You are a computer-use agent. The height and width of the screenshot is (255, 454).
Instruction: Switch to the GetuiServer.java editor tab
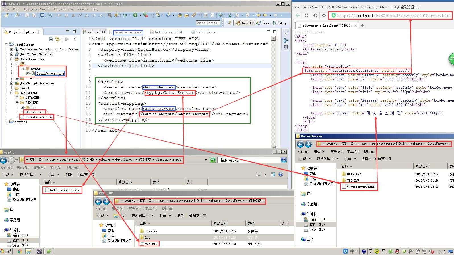[x=128, y=32]
